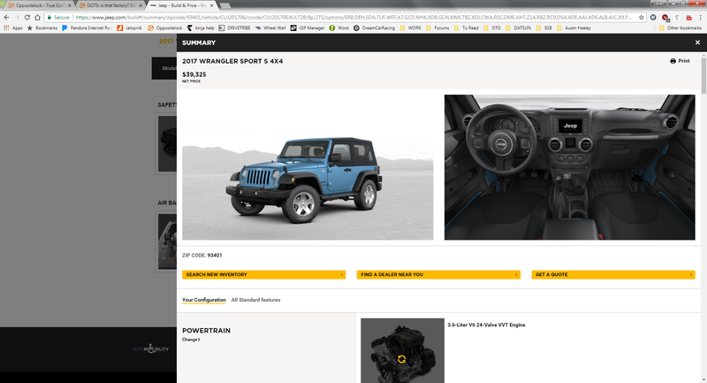Expand the Austn Healey bookmarks folder
The width and height of the screenshot is (707, 383).
(574, 28)
